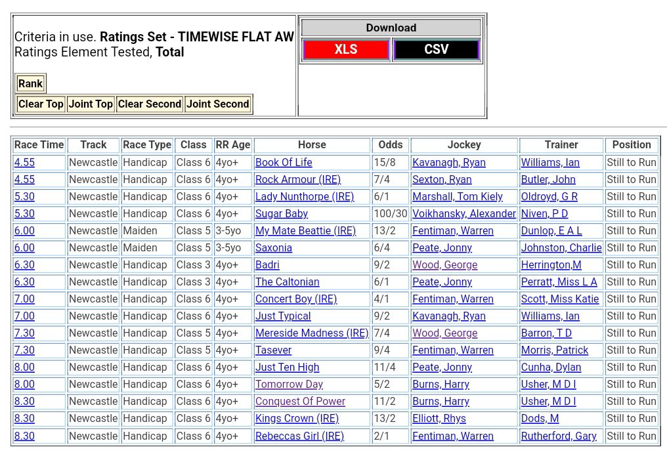View trainer Cunha, Dylan

550,367
